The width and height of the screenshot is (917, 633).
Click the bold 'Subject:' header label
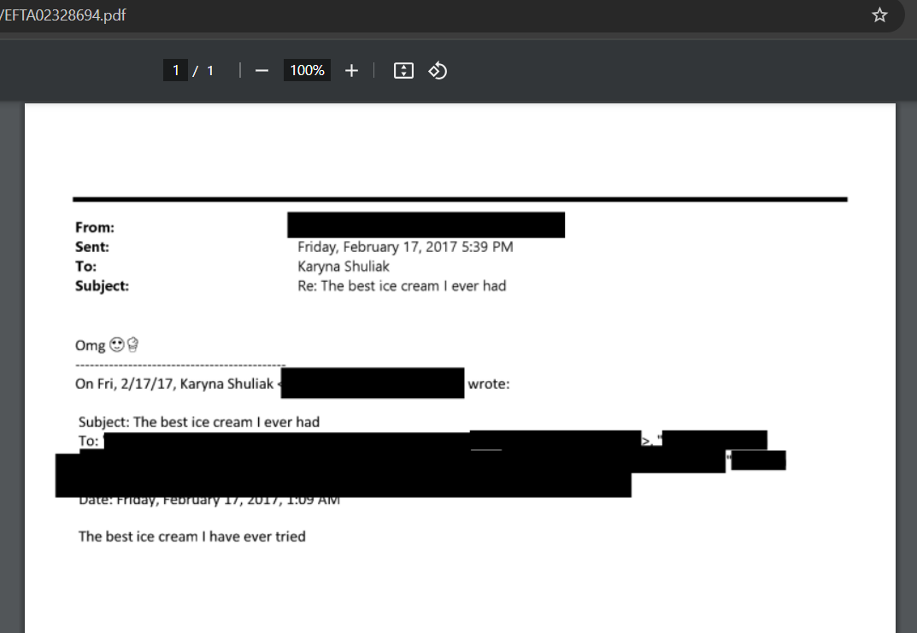pyautogui.click(x=102, y=286)
